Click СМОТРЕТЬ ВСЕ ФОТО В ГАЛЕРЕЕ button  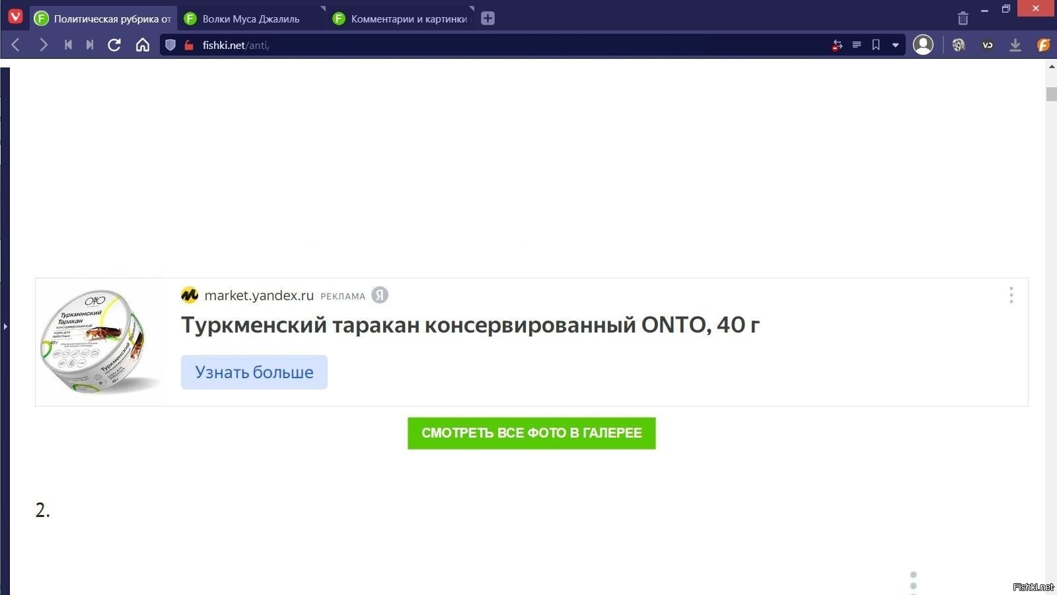pos(531,433)
